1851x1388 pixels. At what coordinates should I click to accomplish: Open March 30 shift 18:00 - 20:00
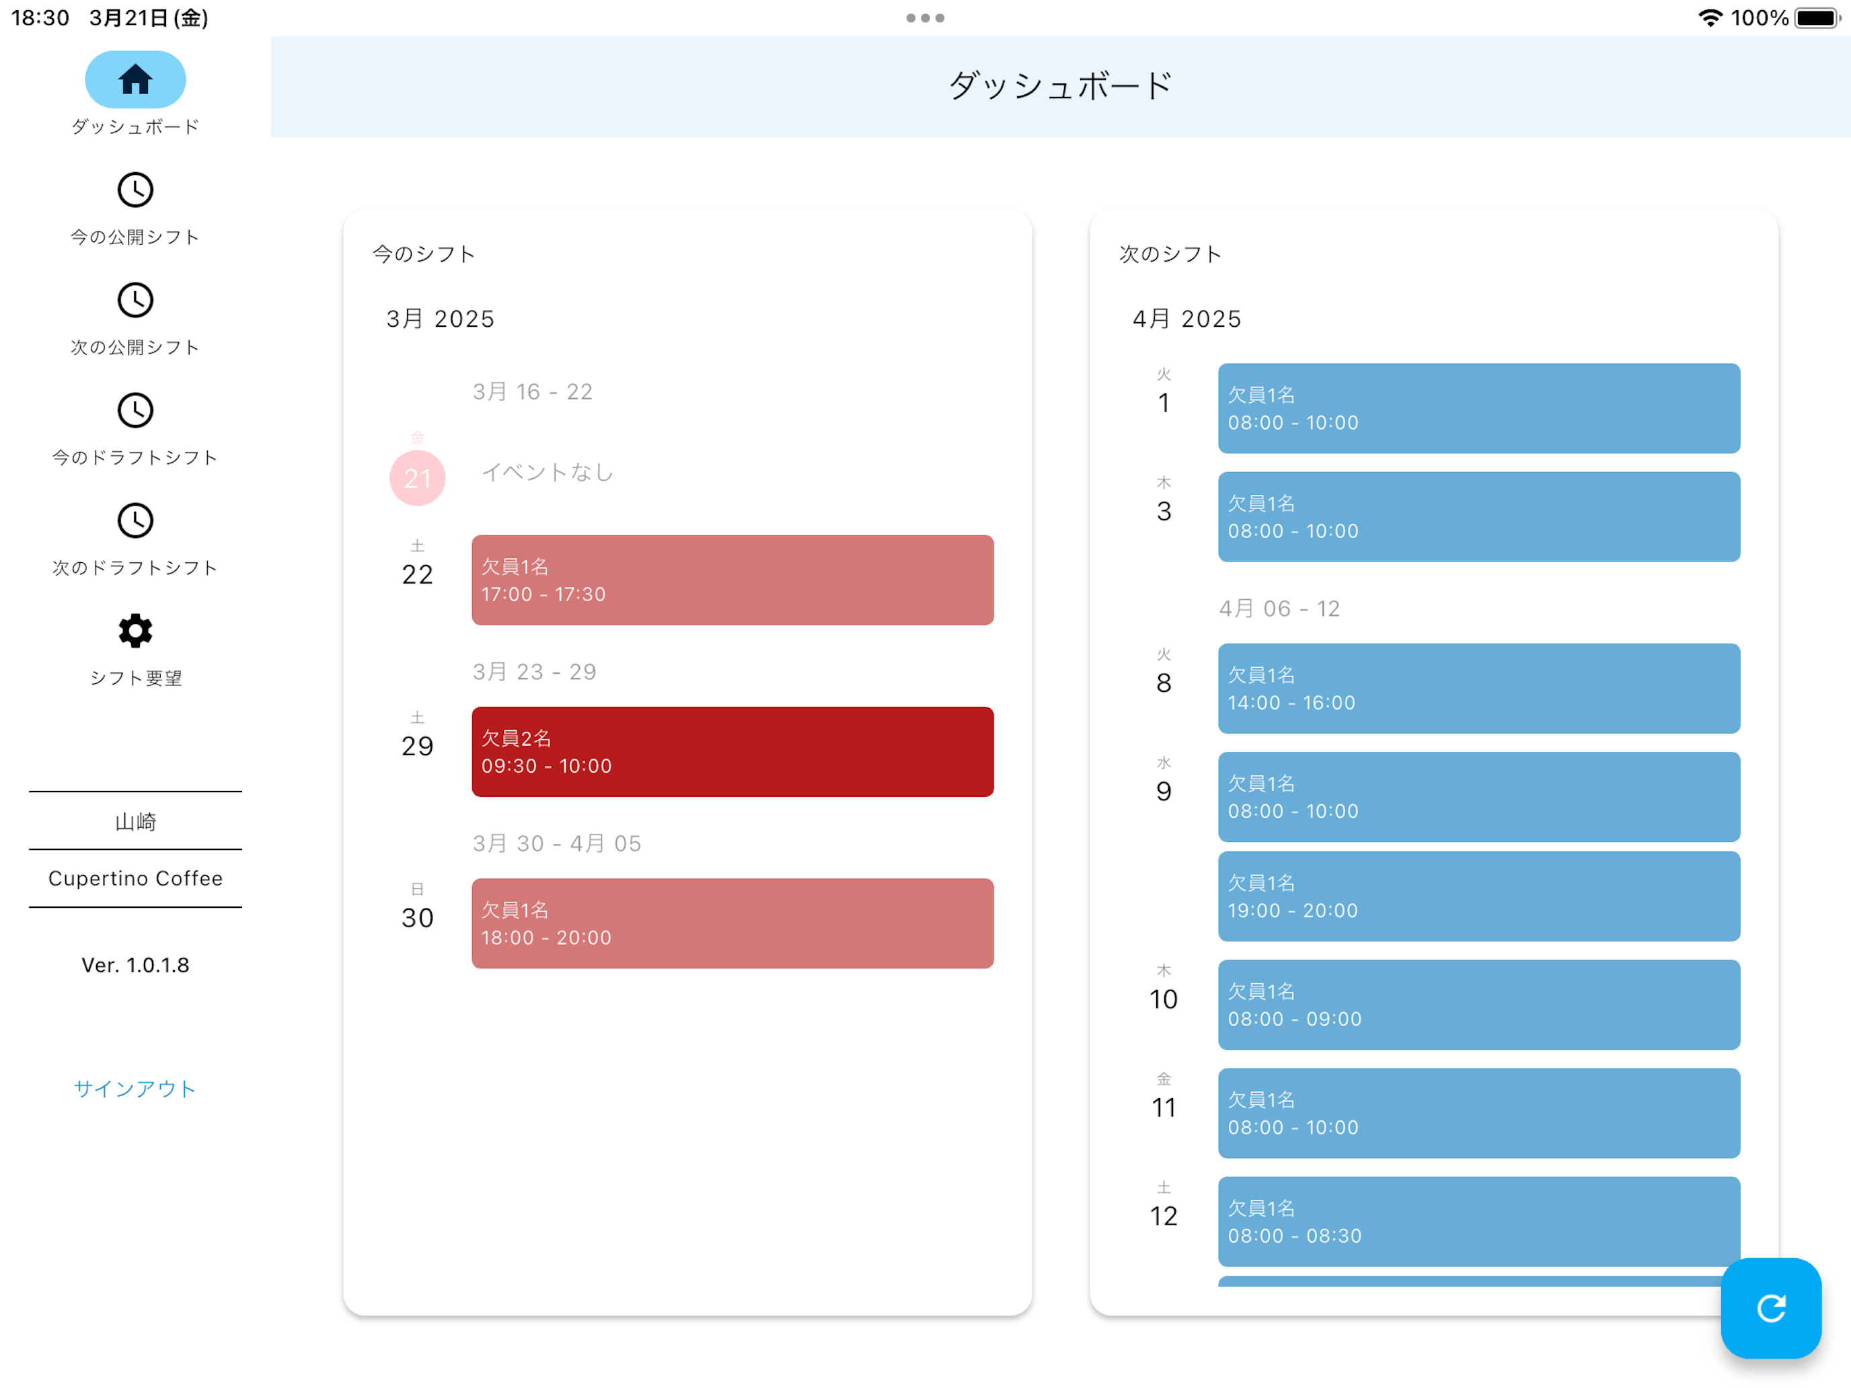(732, 924)
